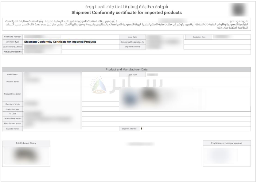The image size is (257, 183).
Task: Select the 'HS Code' label
Action: (13, 114)
